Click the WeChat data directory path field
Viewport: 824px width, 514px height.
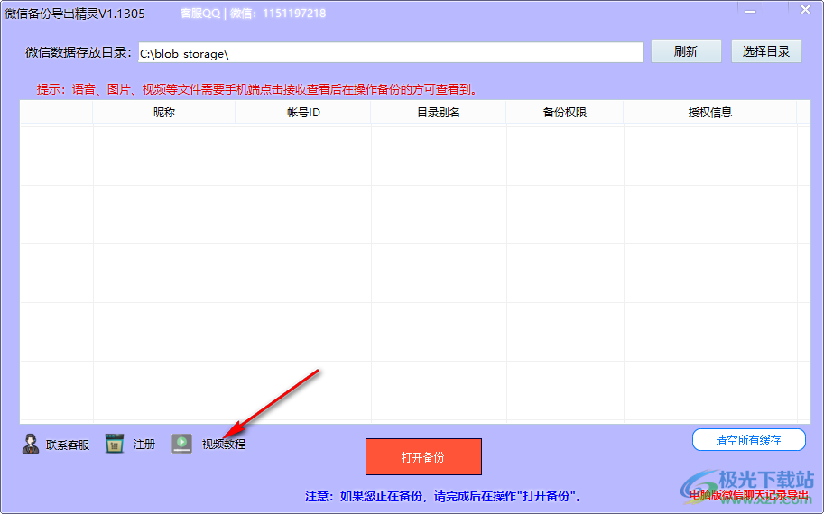click(x=391, y=52)
